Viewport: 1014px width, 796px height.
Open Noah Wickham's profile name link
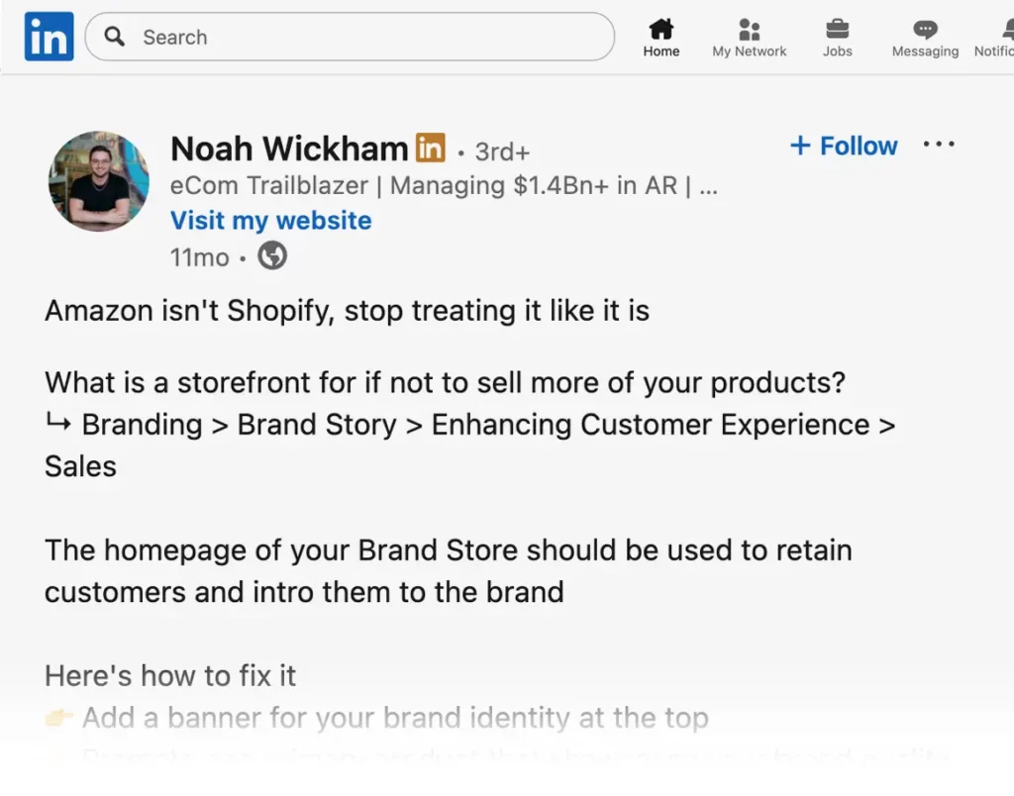coord(289,149)
